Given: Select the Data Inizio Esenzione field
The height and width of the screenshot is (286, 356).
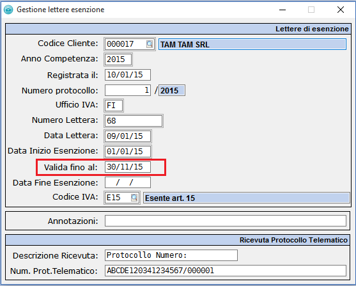Looking at the screenshot, I should point(128,152).
